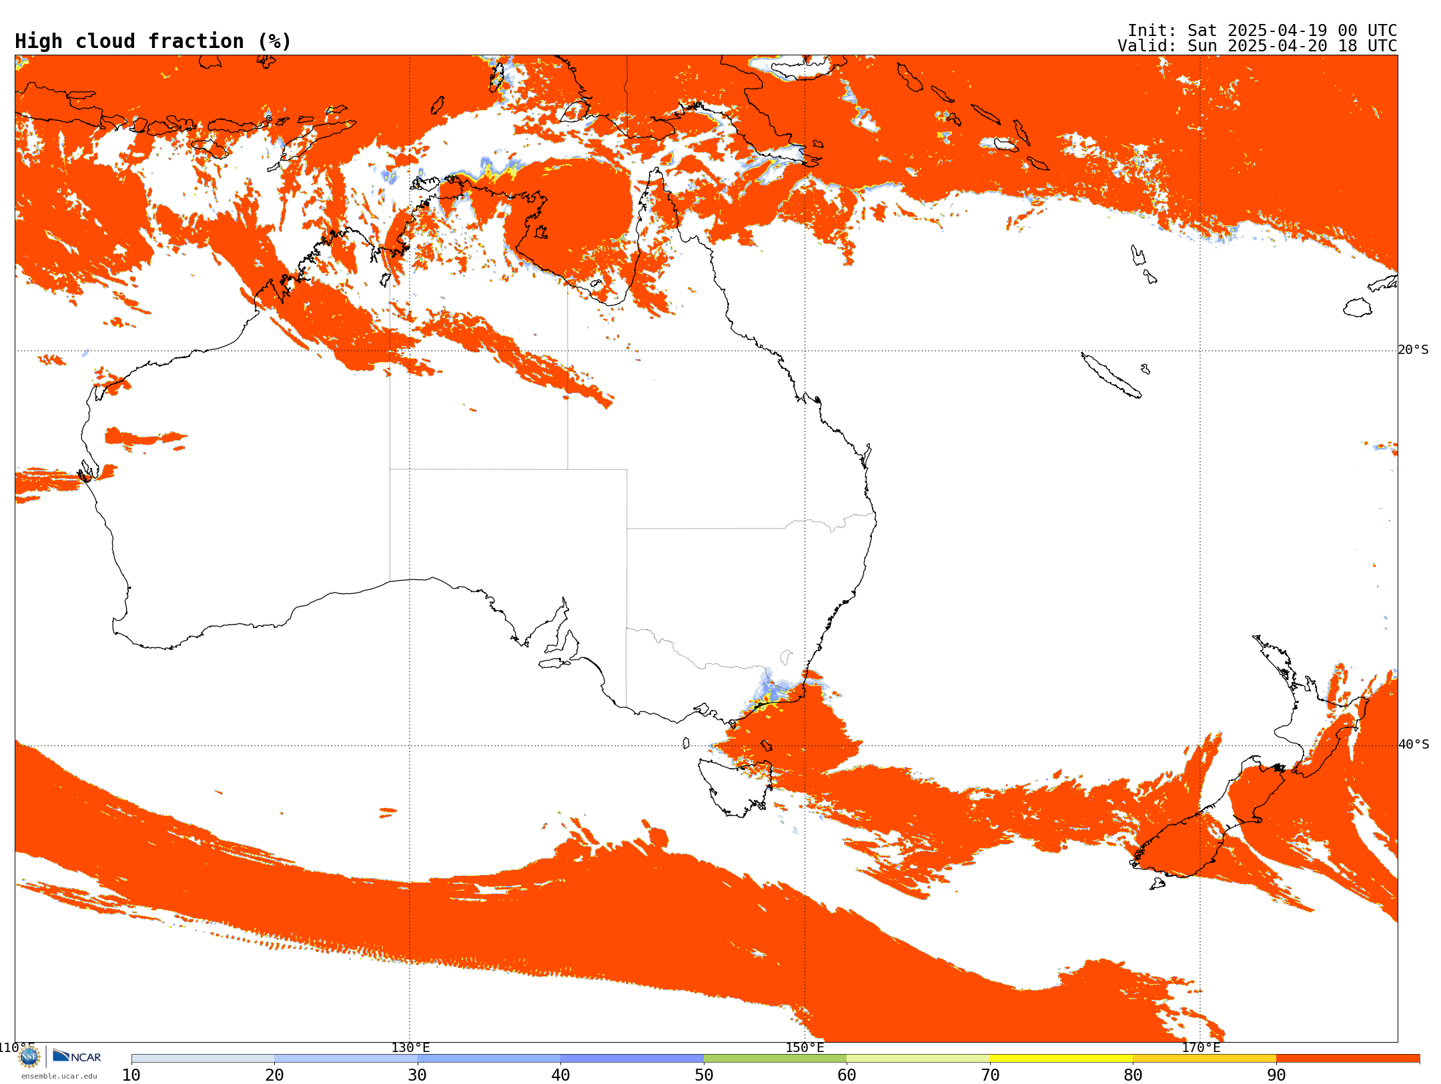Click the Tasmania island outline

click(x=735, y=787)
